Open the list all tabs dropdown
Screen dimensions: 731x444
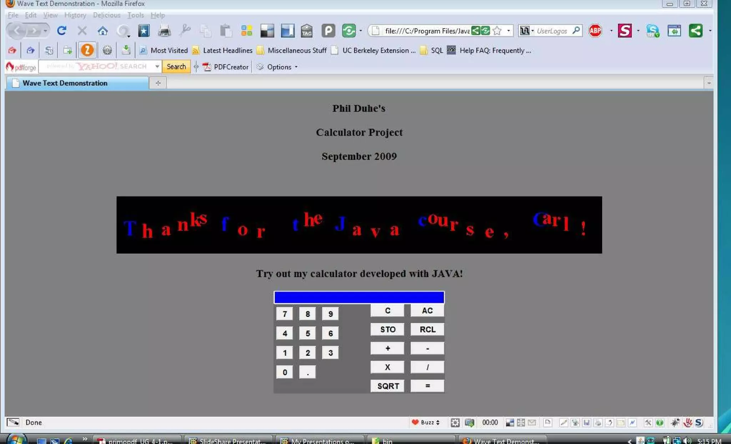click(709, 83)
